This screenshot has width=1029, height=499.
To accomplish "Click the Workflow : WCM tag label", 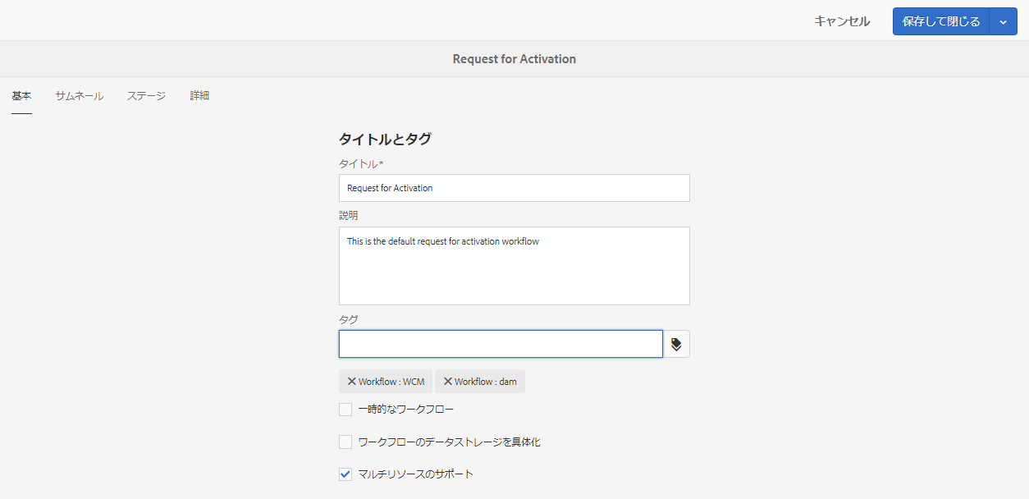I will coord(391,382).
